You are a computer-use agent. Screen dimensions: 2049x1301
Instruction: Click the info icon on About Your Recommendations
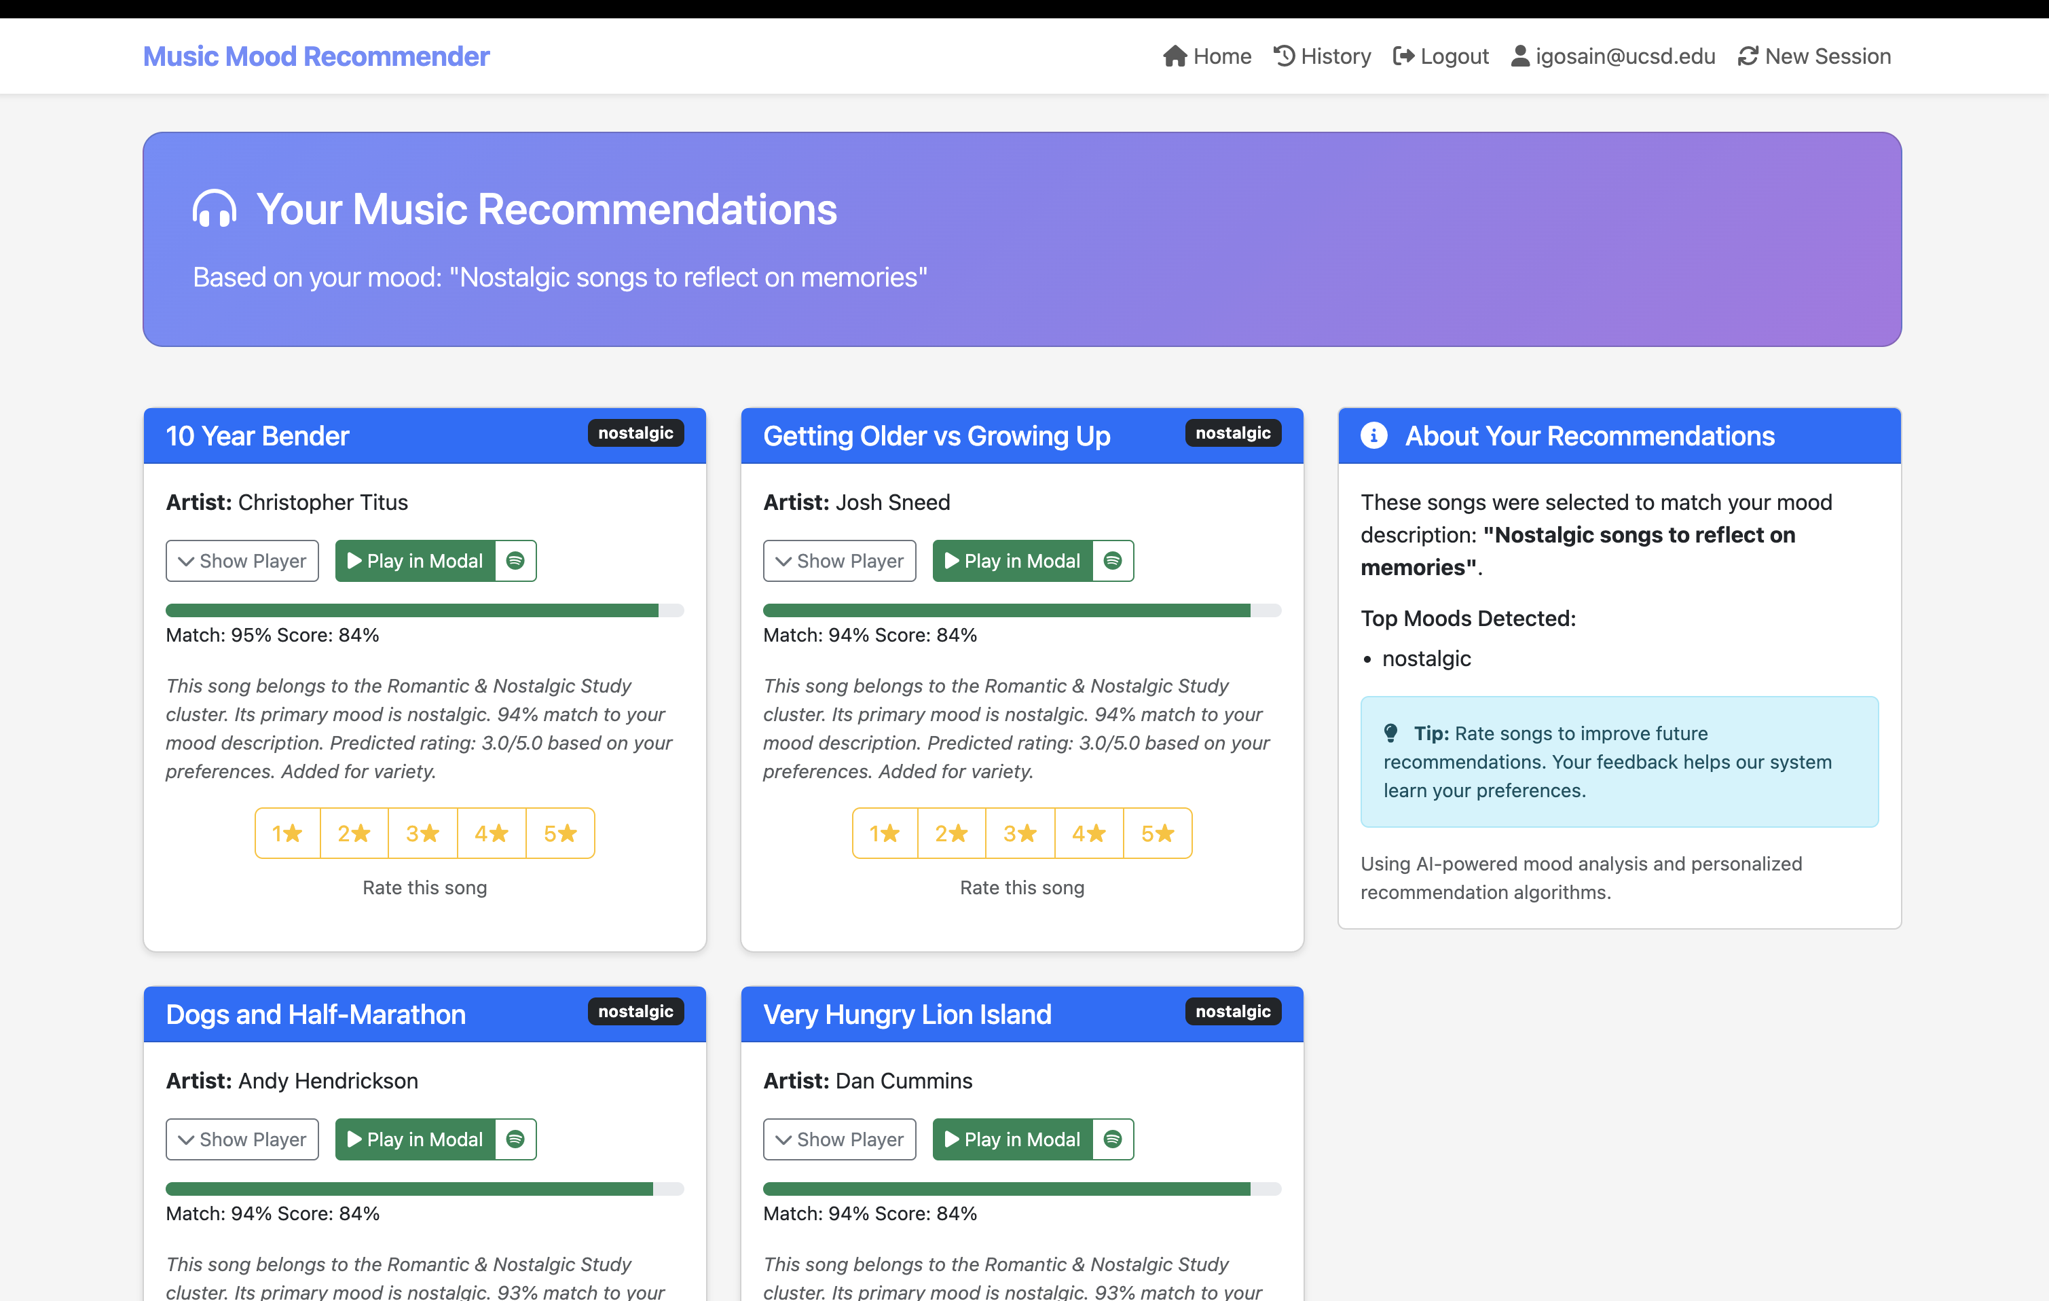coord(1374,435)
